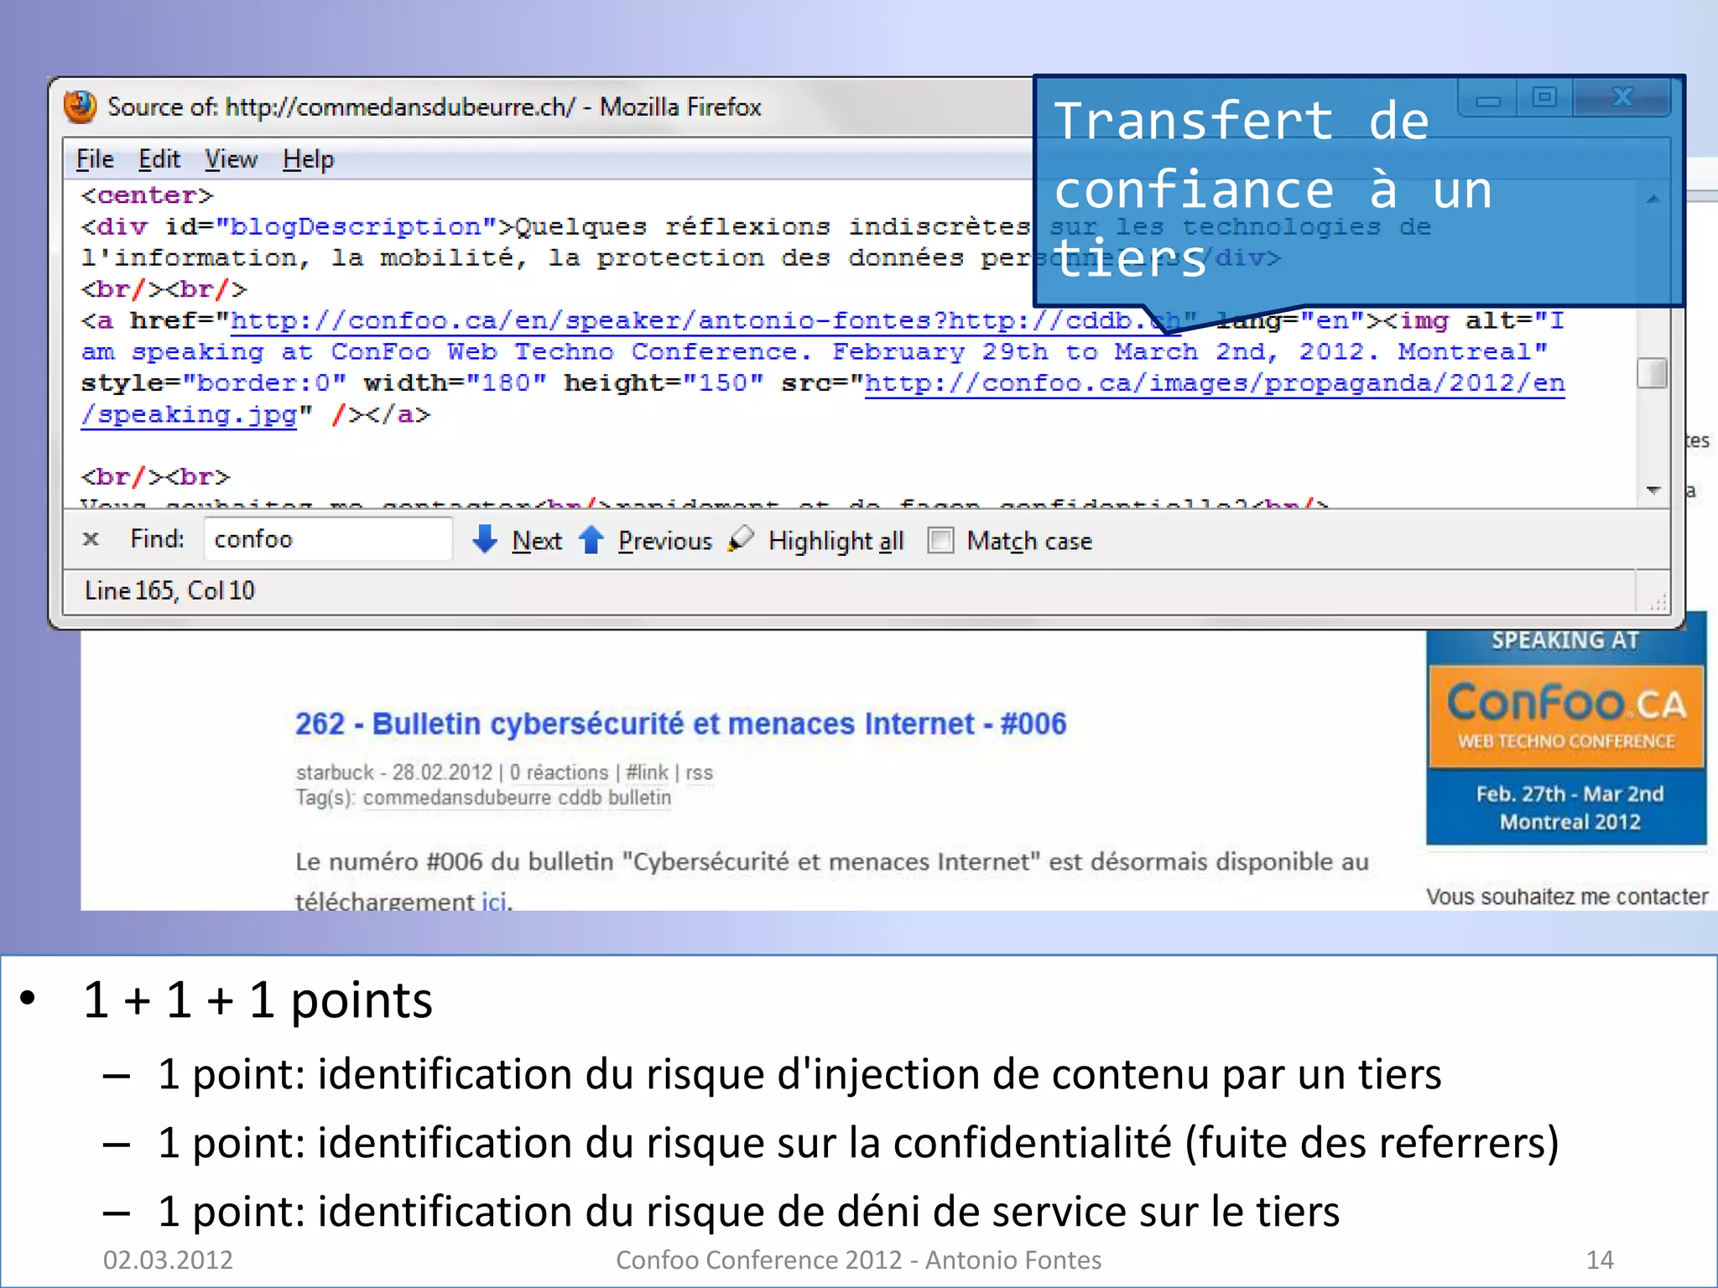Viewport: 1718px width, 1288px height.
Task: Click the ici download link
Action: pyautogui.click(x=493, y=901)
